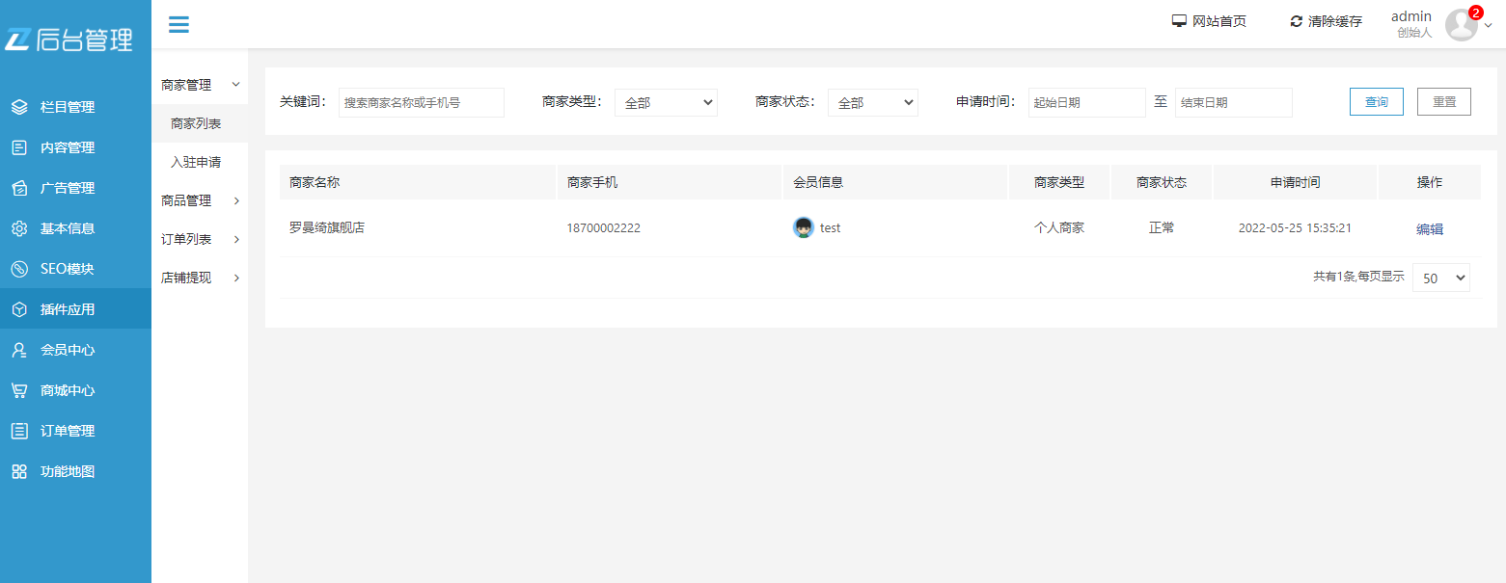The image size is (1506, 583).
Task: Click the 内容管理 document icon
Action: (19, 147)
